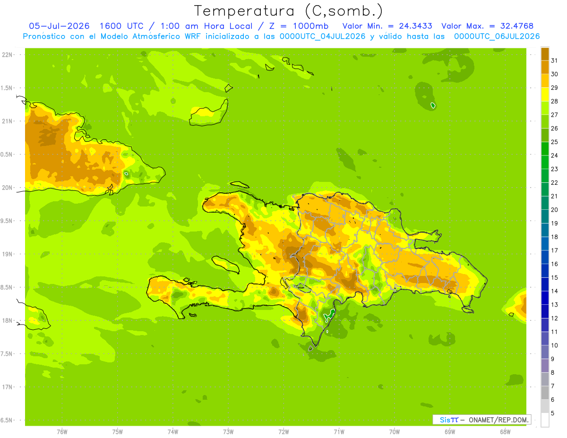Click the "74W" longitude axis label

coord(173,432)
